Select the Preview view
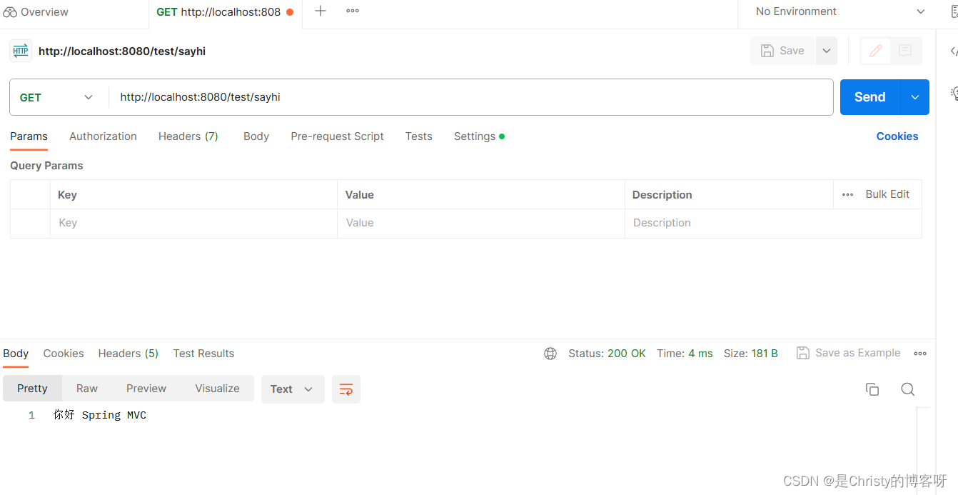Screen dimensions: 958x495 pyautogui.click(x=146, y=389)
